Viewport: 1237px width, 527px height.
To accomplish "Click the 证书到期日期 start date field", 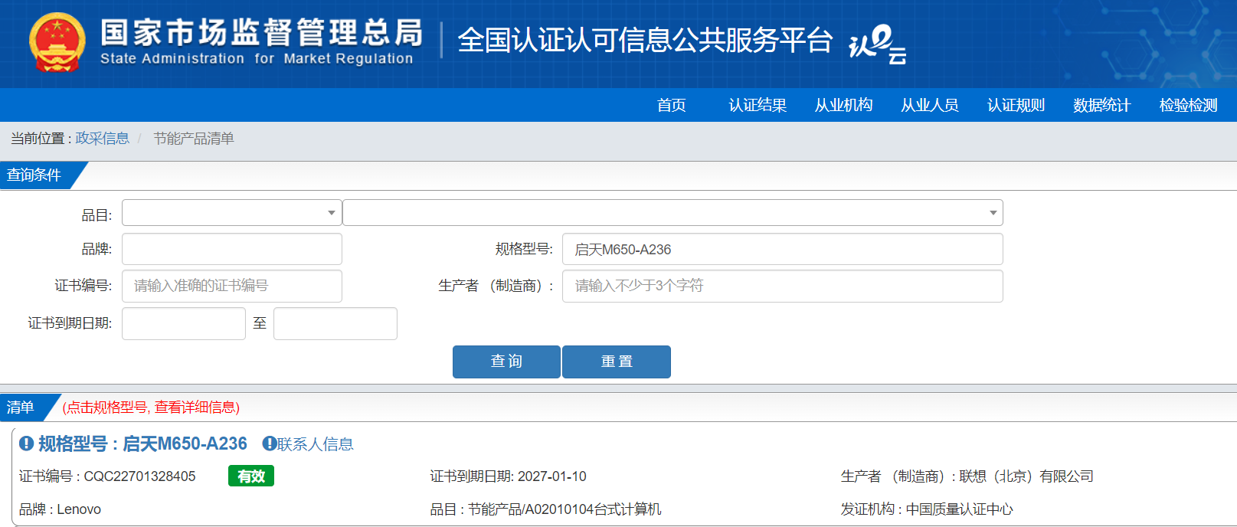I will click(x=184, y=323).
